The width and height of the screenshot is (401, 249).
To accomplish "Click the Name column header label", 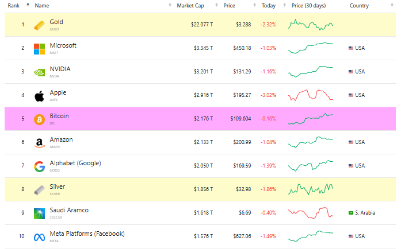I will pyautogui.click(x=42, y=6).
